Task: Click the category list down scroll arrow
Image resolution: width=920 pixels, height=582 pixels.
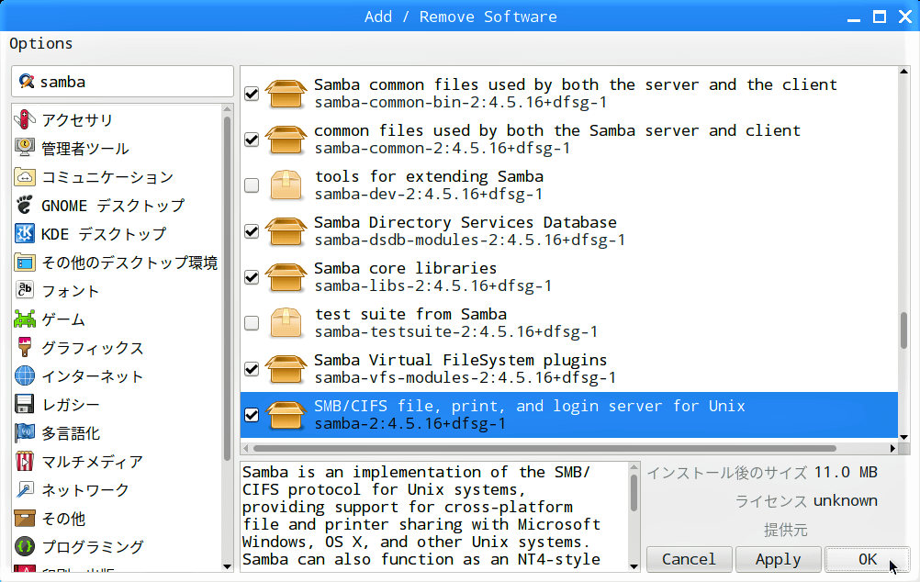Action: 227,566
